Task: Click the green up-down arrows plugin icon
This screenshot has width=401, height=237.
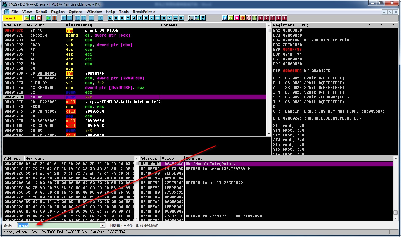Action: click(231, 18)
